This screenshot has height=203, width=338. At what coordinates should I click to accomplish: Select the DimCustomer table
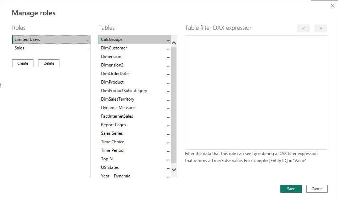pyautogui.click(x=134, y=48)
